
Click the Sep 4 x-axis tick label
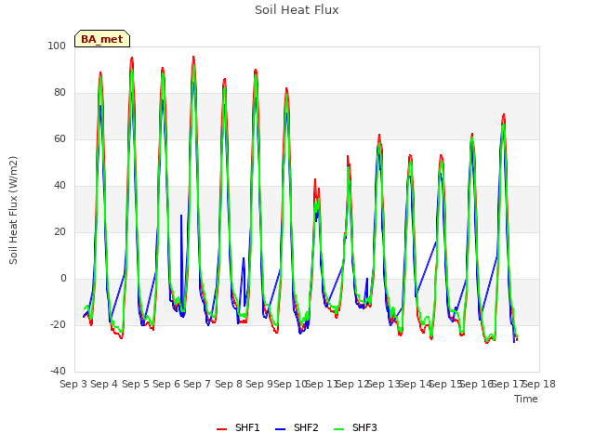point(104,384)
